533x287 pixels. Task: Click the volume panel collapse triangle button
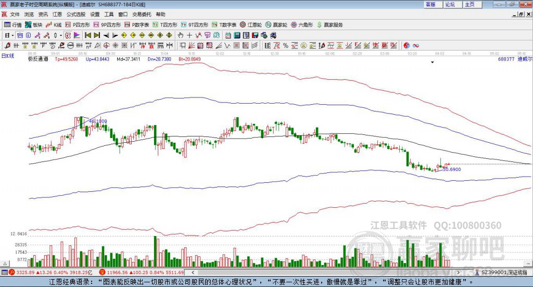coord(5,264)
